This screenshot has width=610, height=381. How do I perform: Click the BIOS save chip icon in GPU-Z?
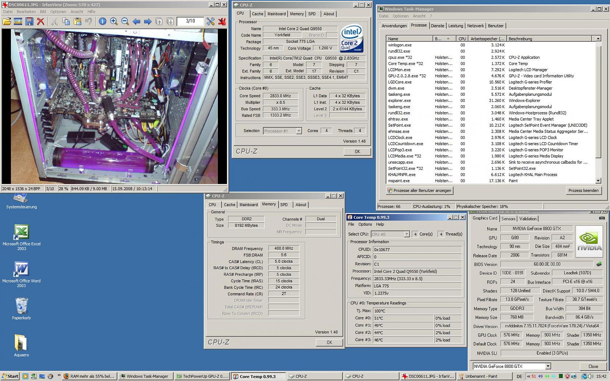point(599,264)
